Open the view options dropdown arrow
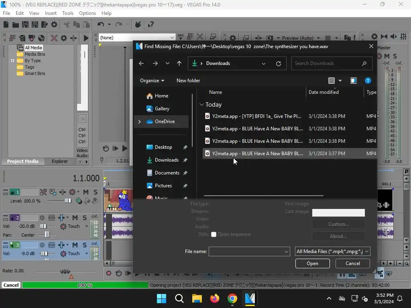This screenshot has height=308, width=411. pos(340,81)
